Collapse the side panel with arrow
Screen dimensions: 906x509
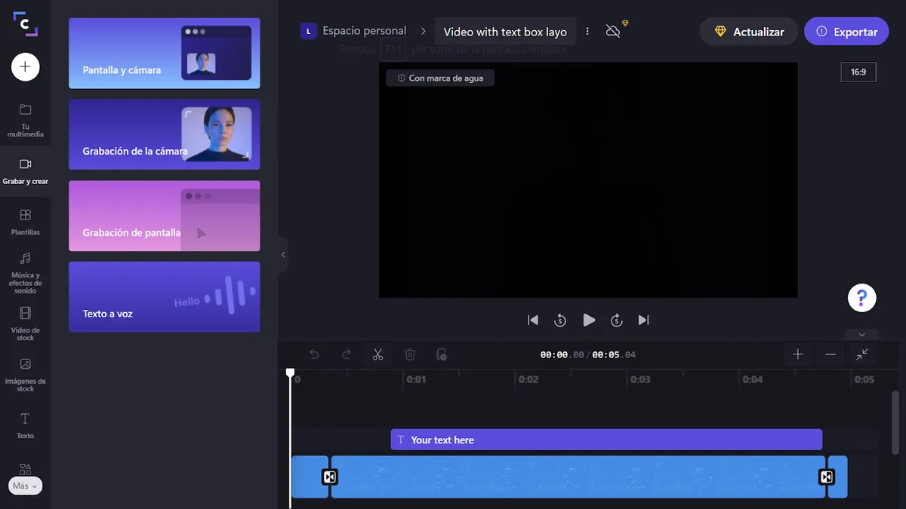[283, 255]
